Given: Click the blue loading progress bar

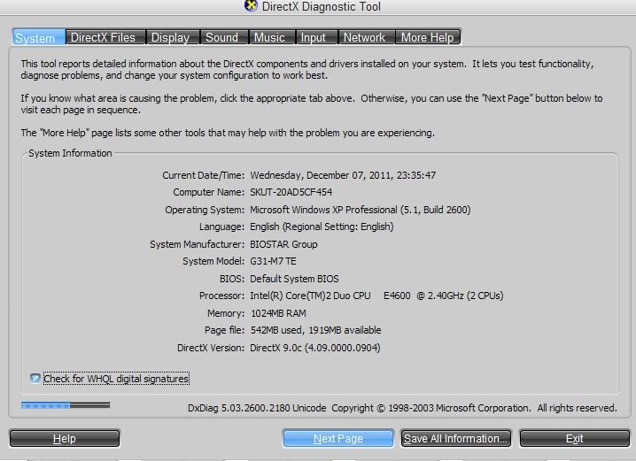Looking at the screenshot, I should click(x=66, y=405).
